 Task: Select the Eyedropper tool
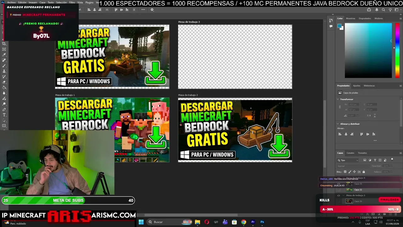point(4,55)
